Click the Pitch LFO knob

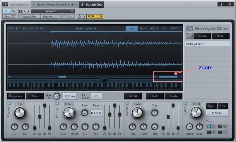coord(14,127)
